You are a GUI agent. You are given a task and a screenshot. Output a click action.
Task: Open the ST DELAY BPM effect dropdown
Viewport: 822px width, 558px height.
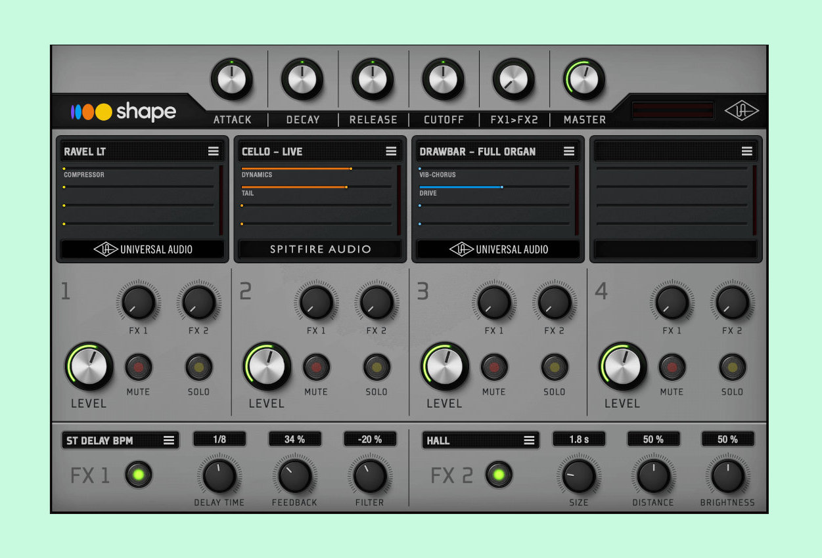coord(120,440)
